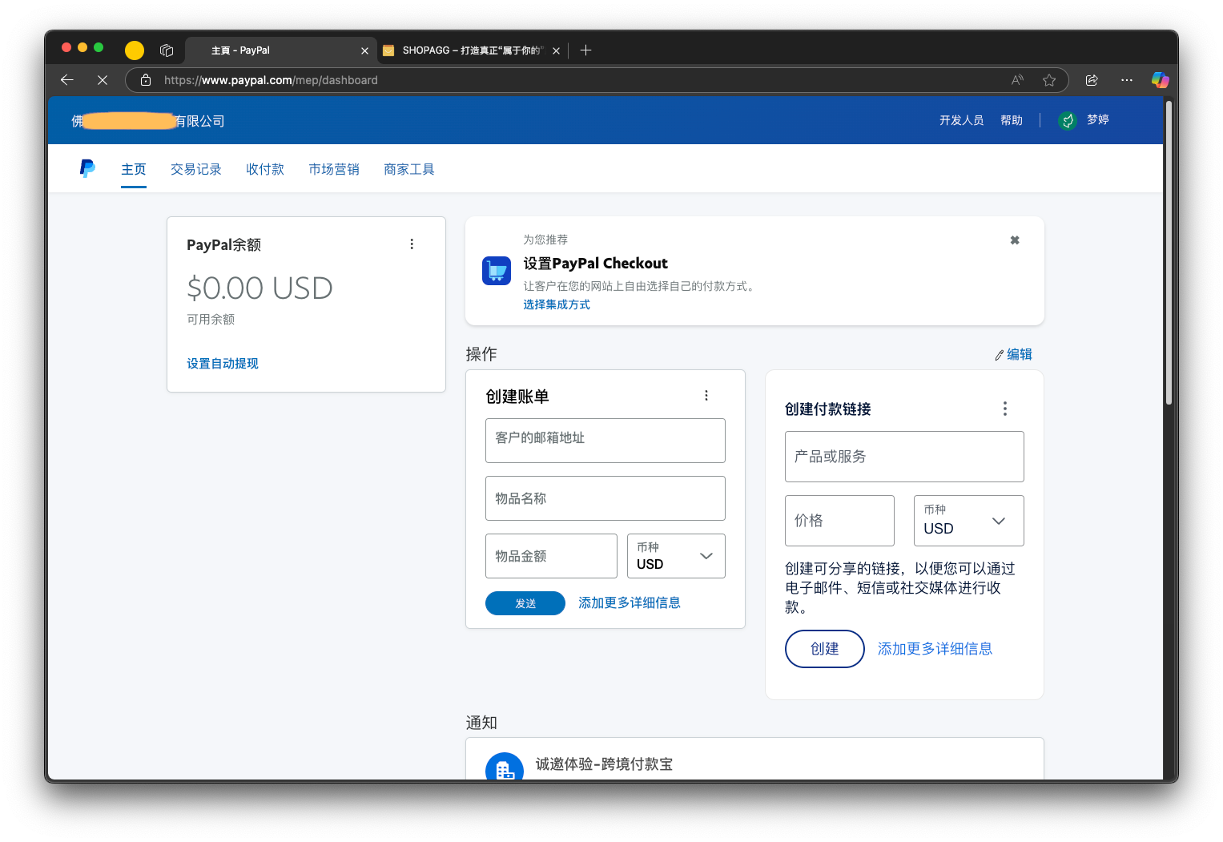Click the PayPal Checkout cart icon
Screen dimensions: 1223x842
pos(497,271)
